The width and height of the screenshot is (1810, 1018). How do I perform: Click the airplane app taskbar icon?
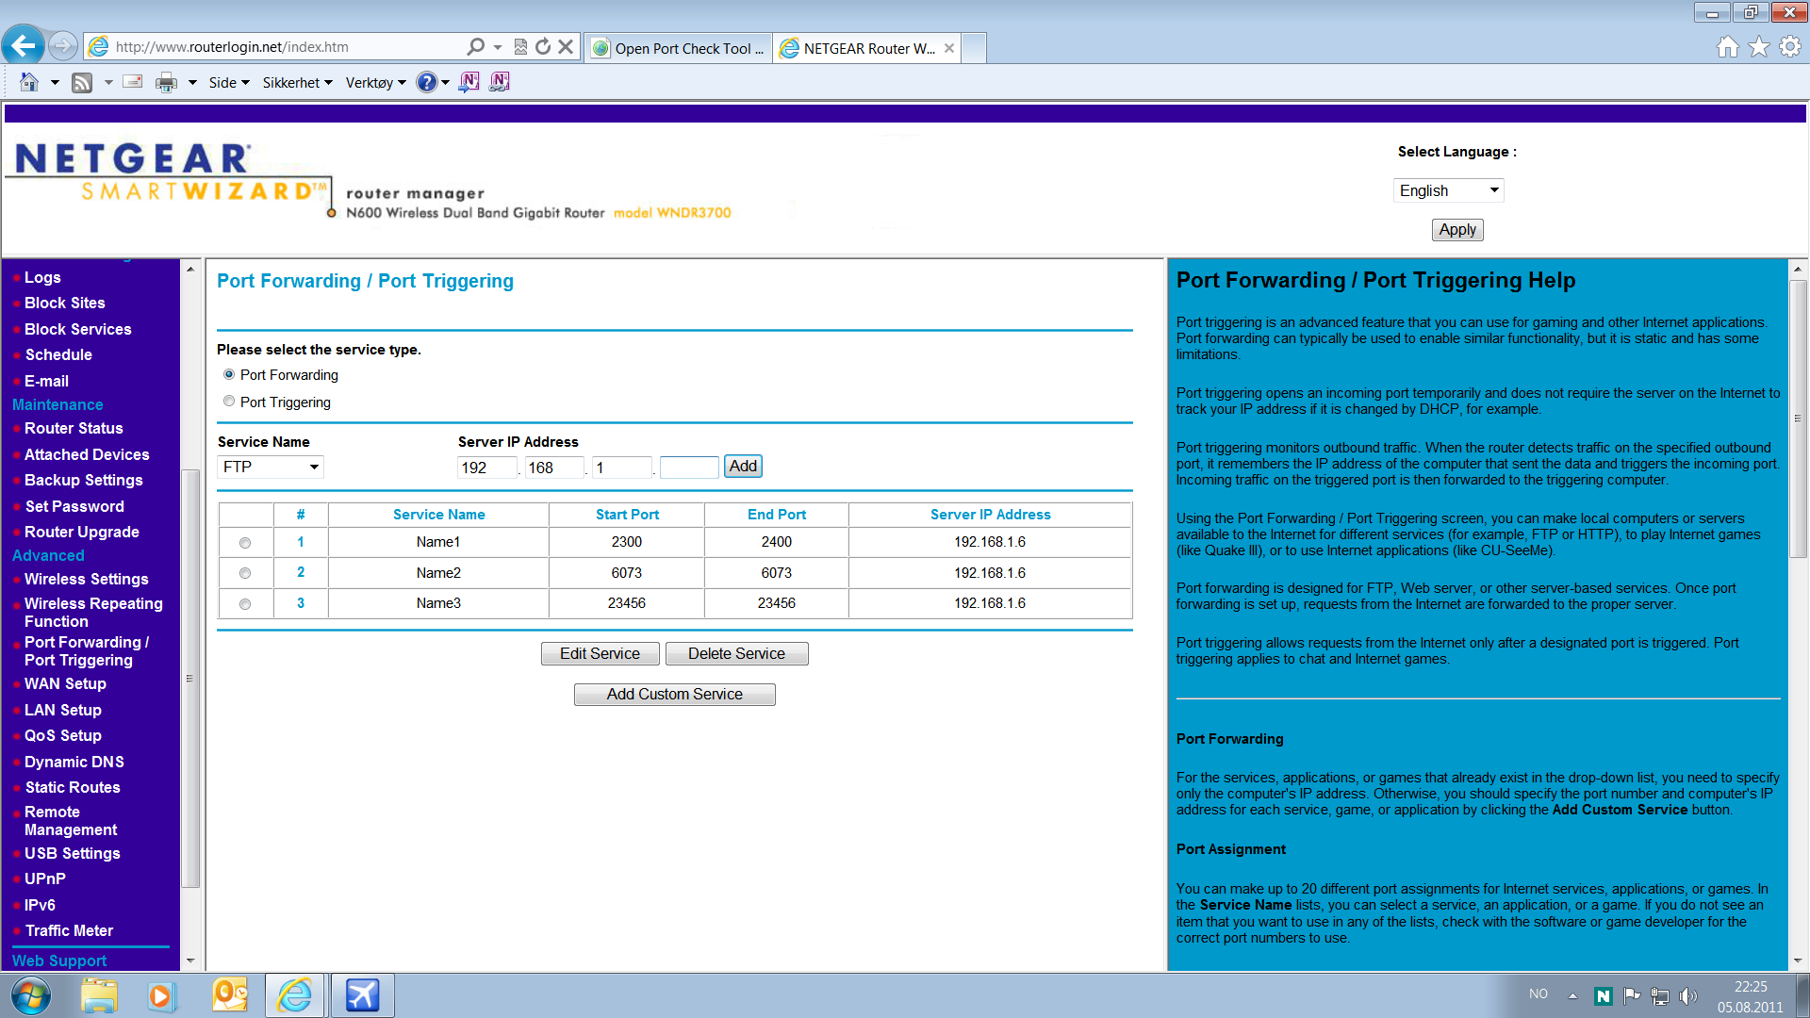[x=362, y=995]
